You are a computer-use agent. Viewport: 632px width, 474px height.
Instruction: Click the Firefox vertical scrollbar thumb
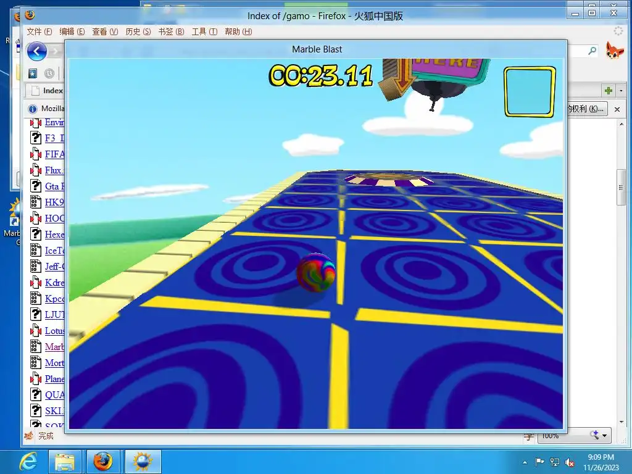point(621,188)
